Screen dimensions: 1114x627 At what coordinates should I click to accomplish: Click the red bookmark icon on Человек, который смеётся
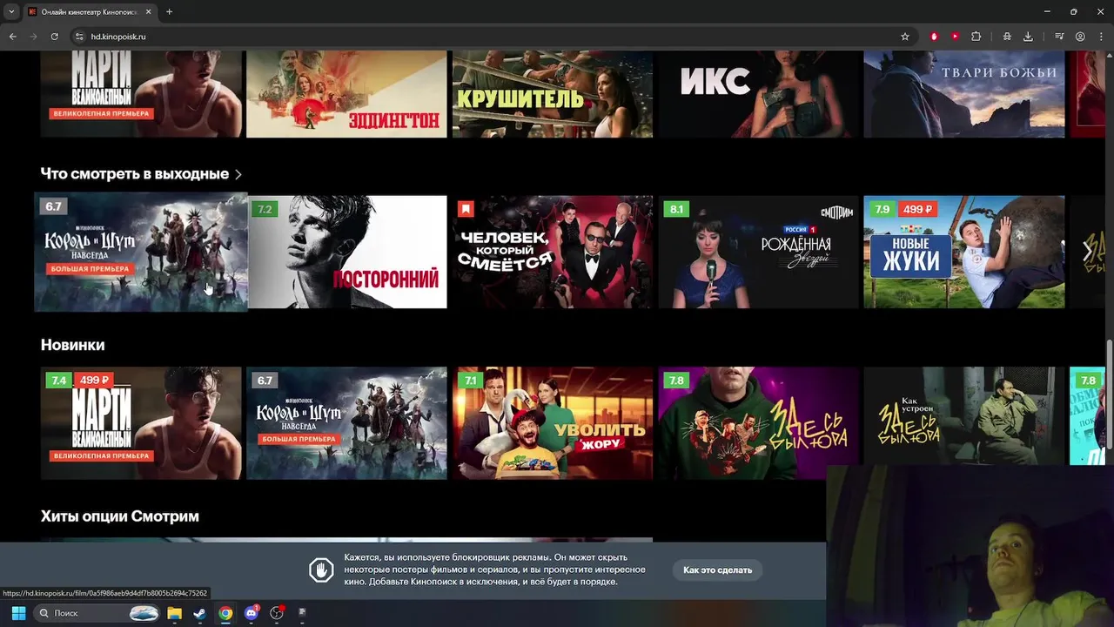pyautogui.click(x=466, y=209)
